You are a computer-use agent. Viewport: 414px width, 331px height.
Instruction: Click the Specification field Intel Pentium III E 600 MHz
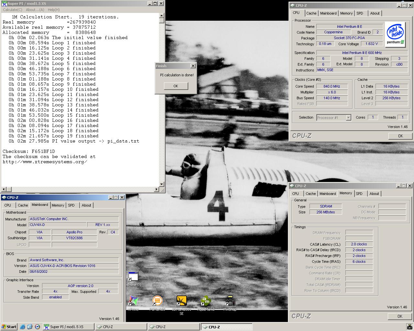coord(362,53)
